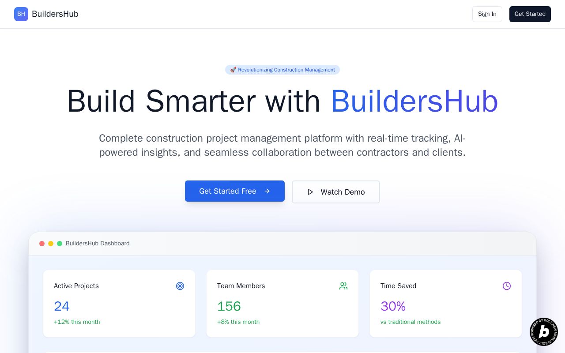Click the green dot in dashboard title bar
The width and height of the screenshot is (565, 353).
point(60,244)
